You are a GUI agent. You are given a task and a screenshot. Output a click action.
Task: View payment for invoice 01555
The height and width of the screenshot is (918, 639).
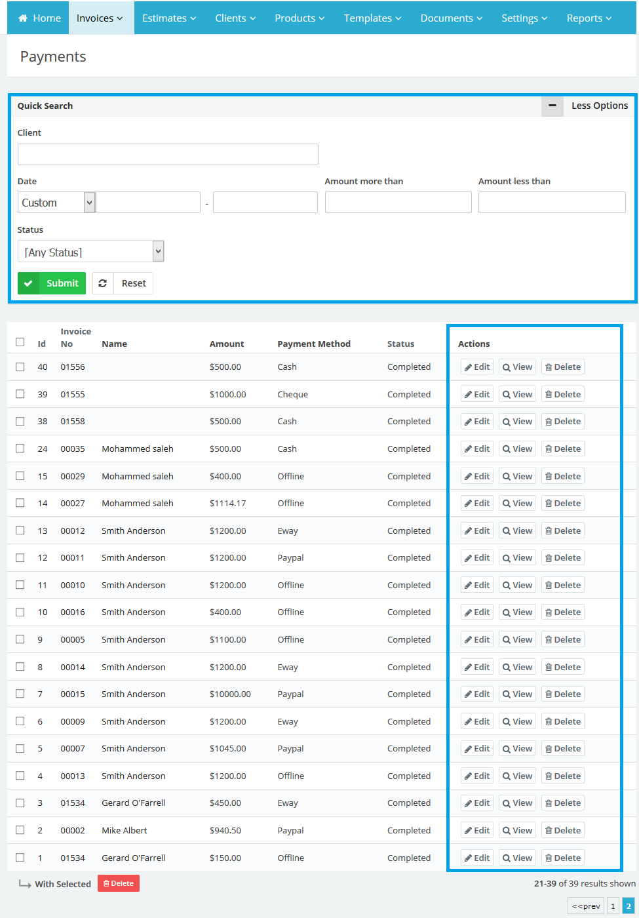click(517, 394)
